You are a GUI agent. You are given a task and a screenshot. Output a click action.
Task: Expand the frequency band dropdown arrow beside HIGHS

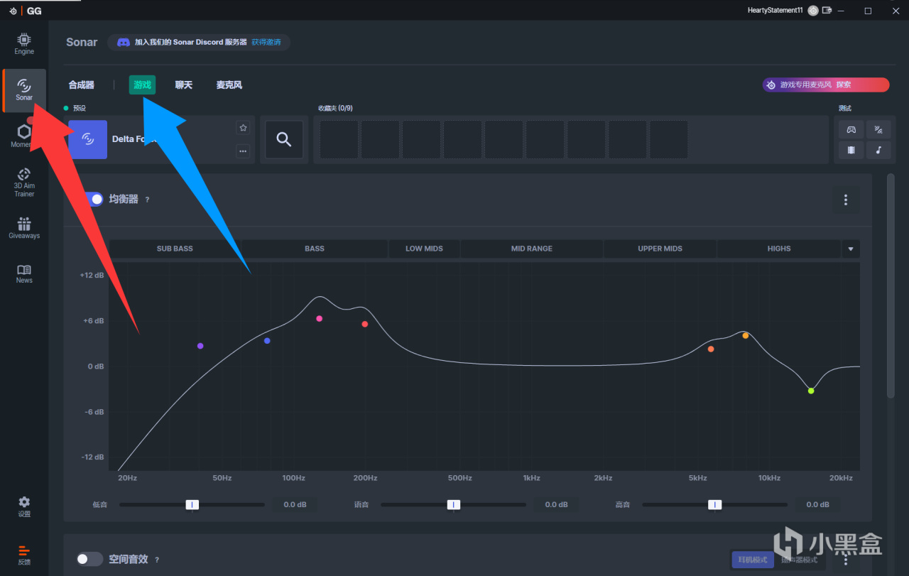pos(851,249)
